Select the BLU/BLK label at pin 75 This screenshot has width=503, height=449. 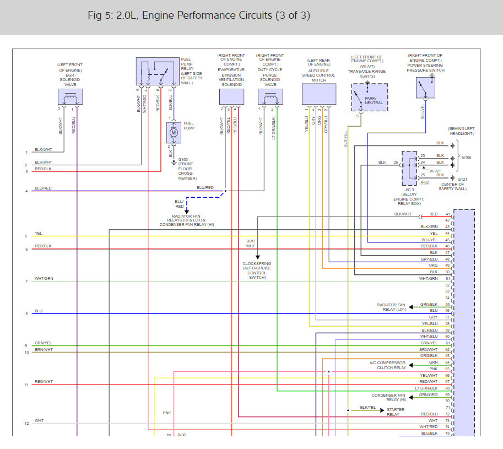click(429, 433)
